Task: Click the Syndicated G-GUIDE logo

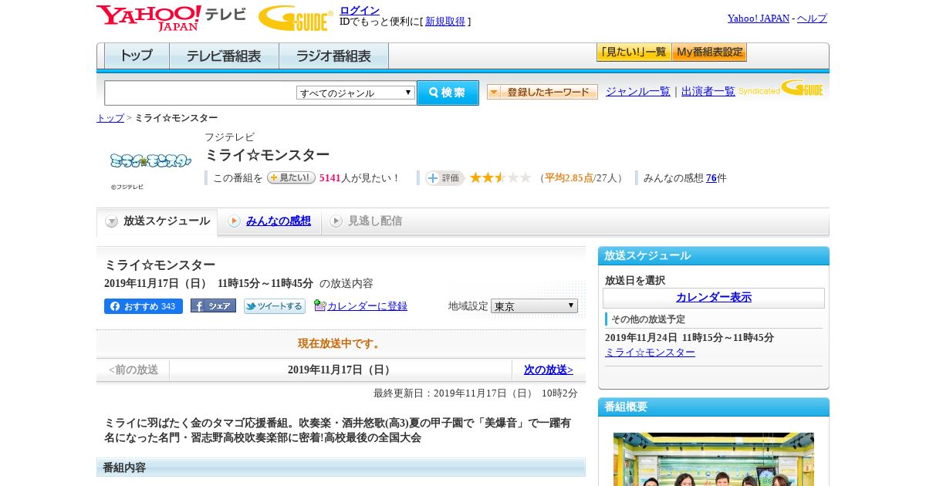Action: point(781,89)
